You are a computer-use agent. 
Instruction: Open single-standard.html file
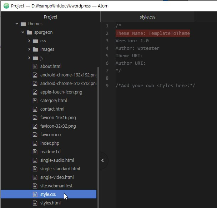(x=60, y=169)
